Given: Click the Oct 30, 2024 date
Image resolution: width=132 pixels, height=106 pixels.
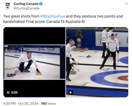Looking at the screenshot, I should click(x=28, y=103).
